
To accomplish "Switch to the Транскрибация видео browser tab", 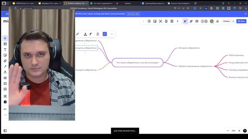I will (153, 3).
